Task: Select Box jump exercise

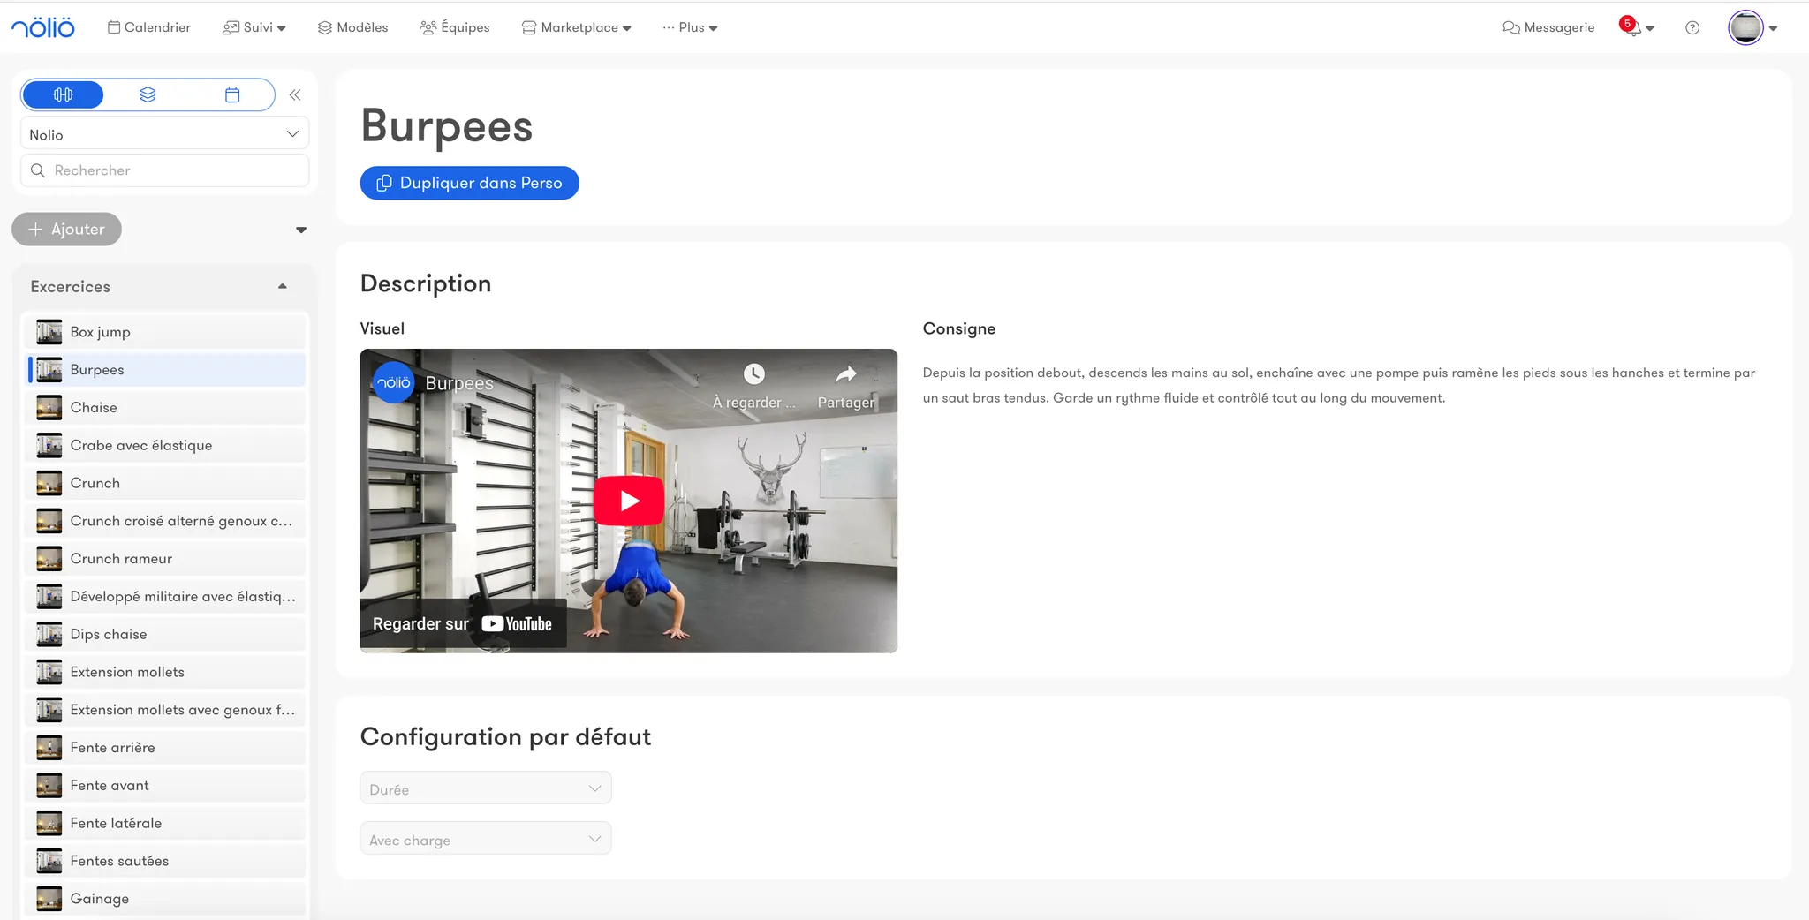Action: point(167,332)
